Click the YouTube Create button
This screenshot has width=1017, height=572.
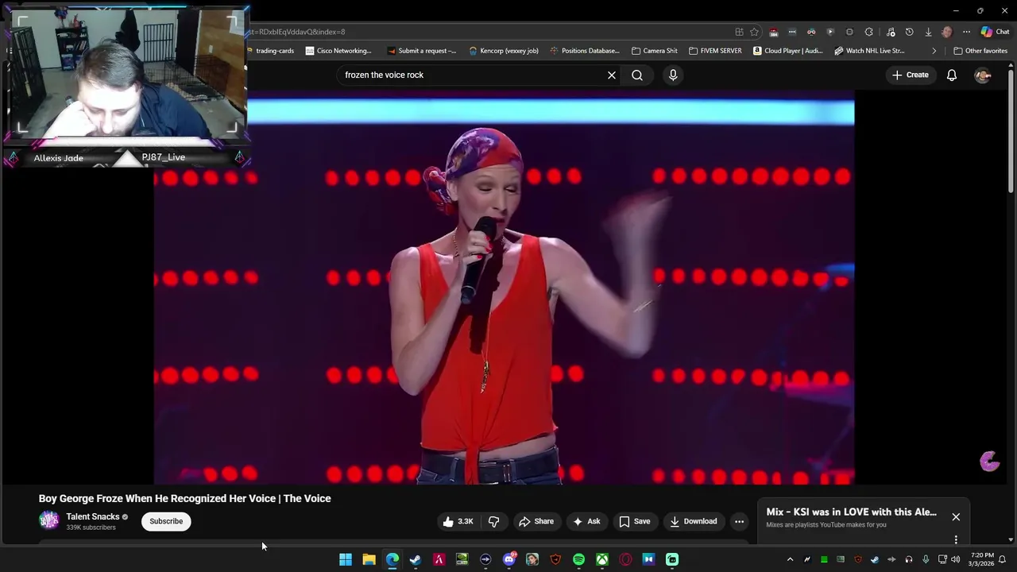point(911,75)
